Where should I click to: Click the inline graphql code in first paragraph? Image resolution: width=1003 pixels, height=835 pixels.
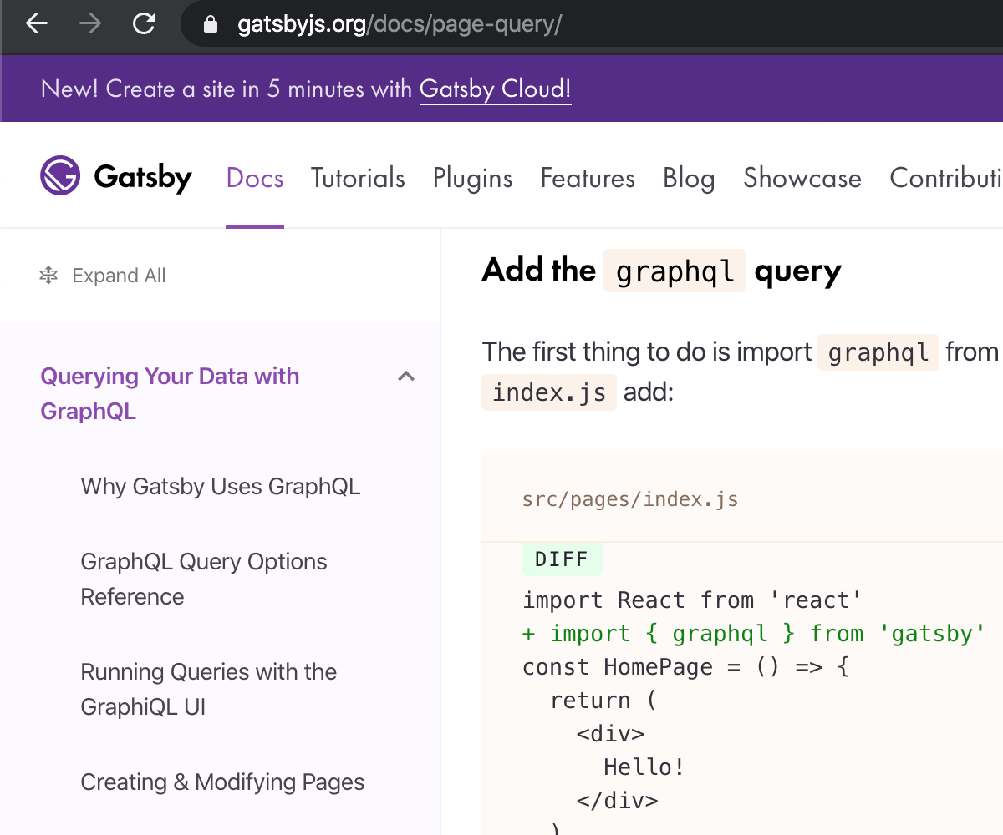tap(878, 352)
